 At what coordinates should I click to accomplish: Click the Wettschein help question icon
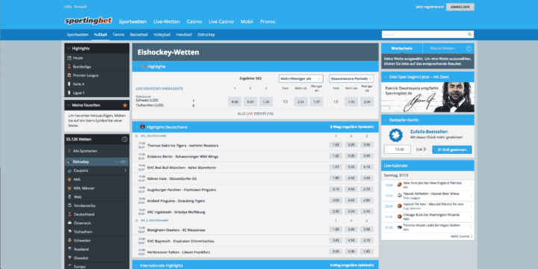coord(469,49)
